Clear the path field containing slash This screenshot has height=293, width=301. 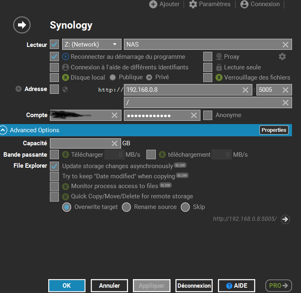285,103
